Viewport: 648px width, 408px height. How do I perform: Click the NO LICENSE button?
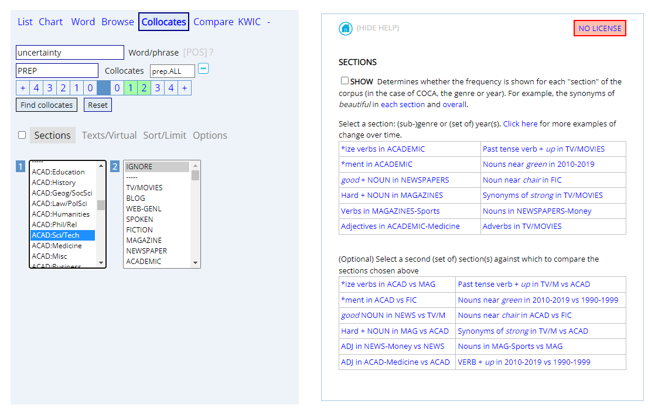click(x=599, y=28)
